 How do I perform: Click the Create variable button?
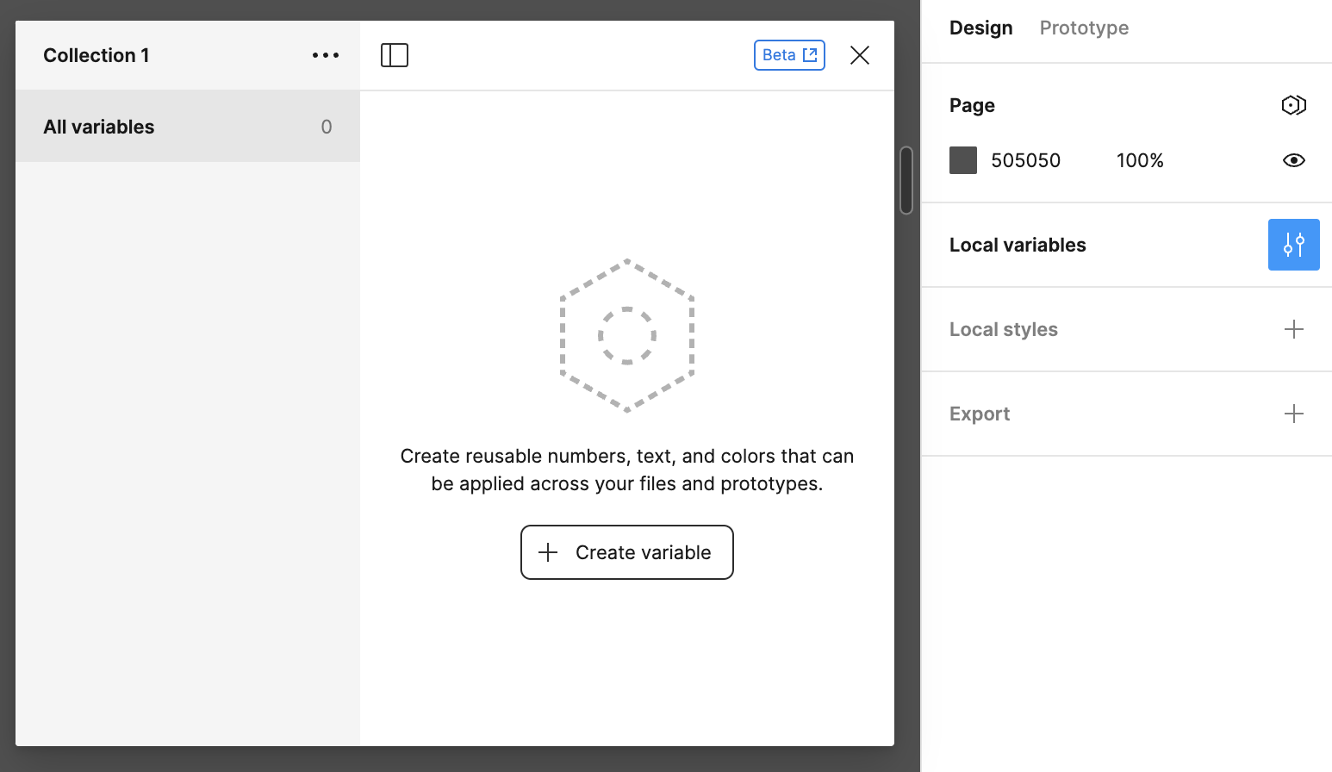(627, 552)
